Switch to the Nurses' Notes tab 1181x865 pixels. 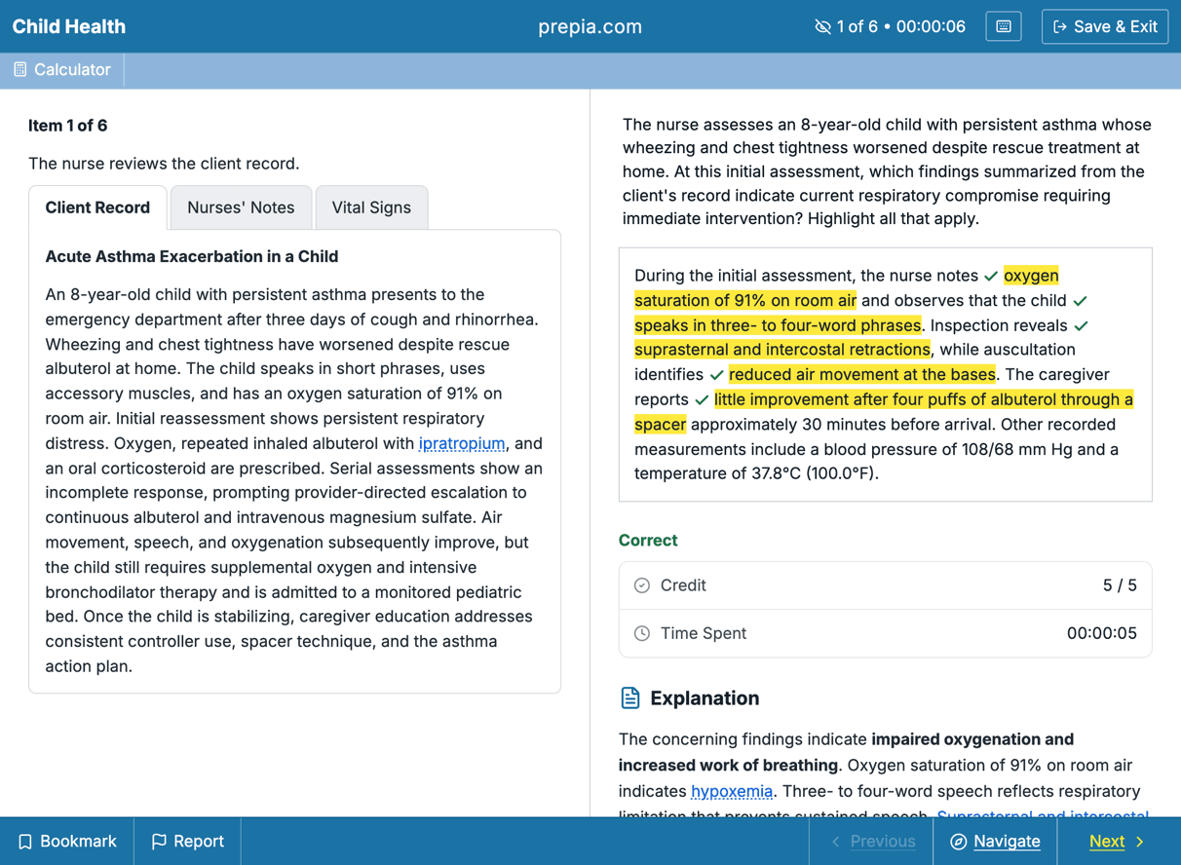click(x=241, y=207)
